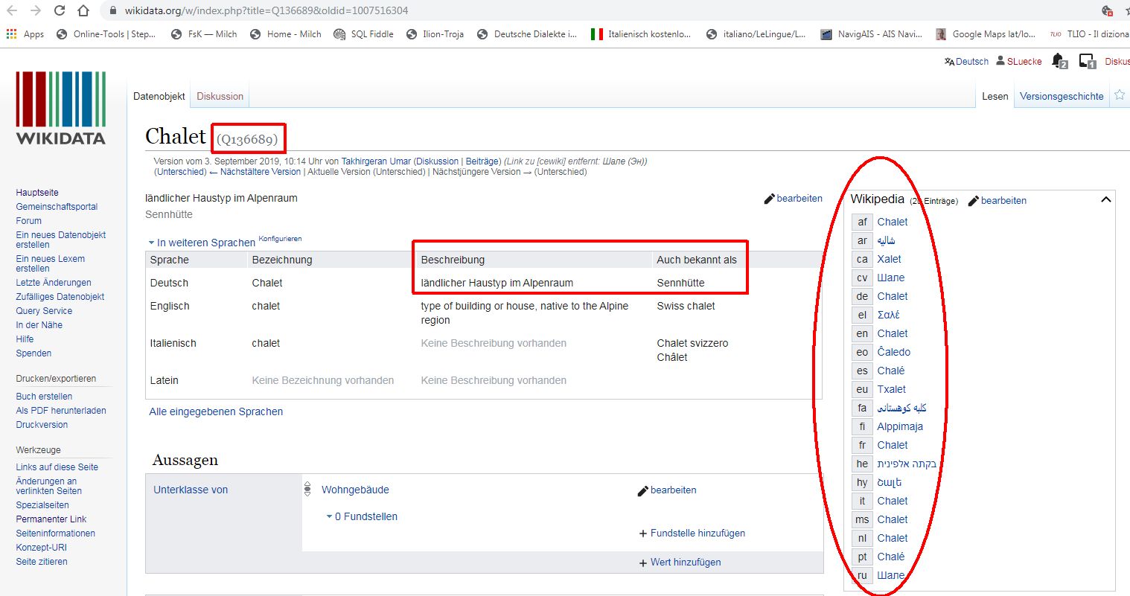
Task: Open the Apps grid in bookmarks bar
Action: pos(25,34)
